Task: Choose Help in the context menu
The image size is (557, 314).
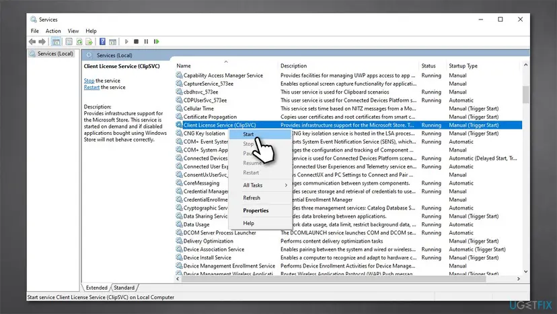Action: [260, 223]
